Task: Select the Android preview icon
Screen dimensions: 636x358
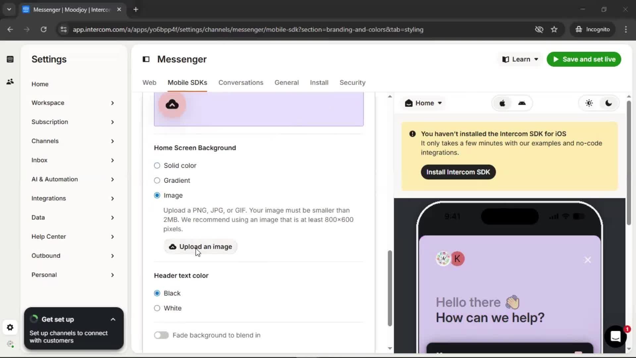Action: tap(522, 103)
